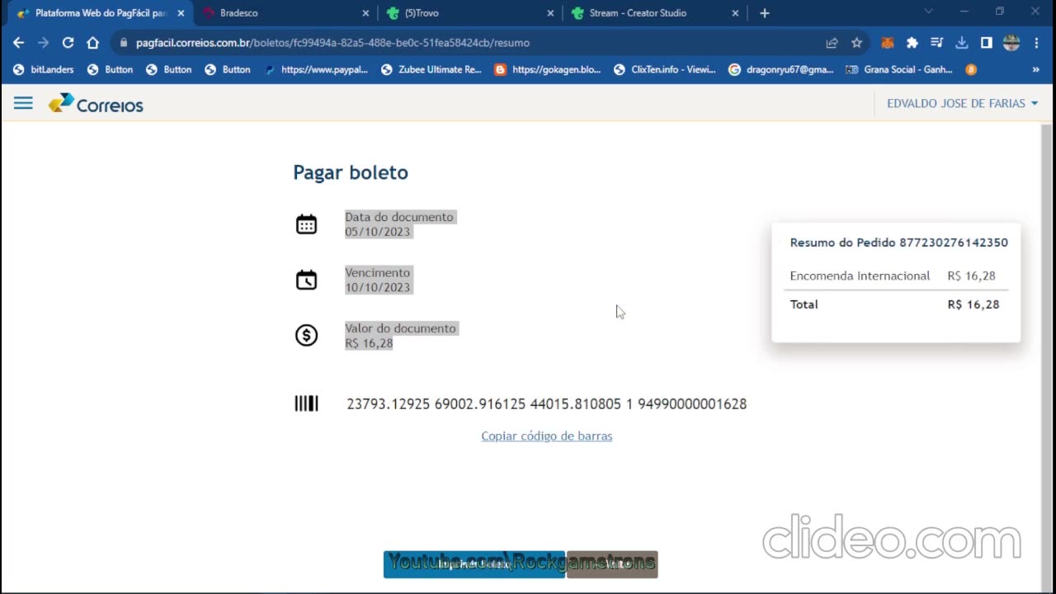The width and height of the screenshot is (1056, 594).
Task: Open the Extensions puzzle menu
Action: pos(912,43)
